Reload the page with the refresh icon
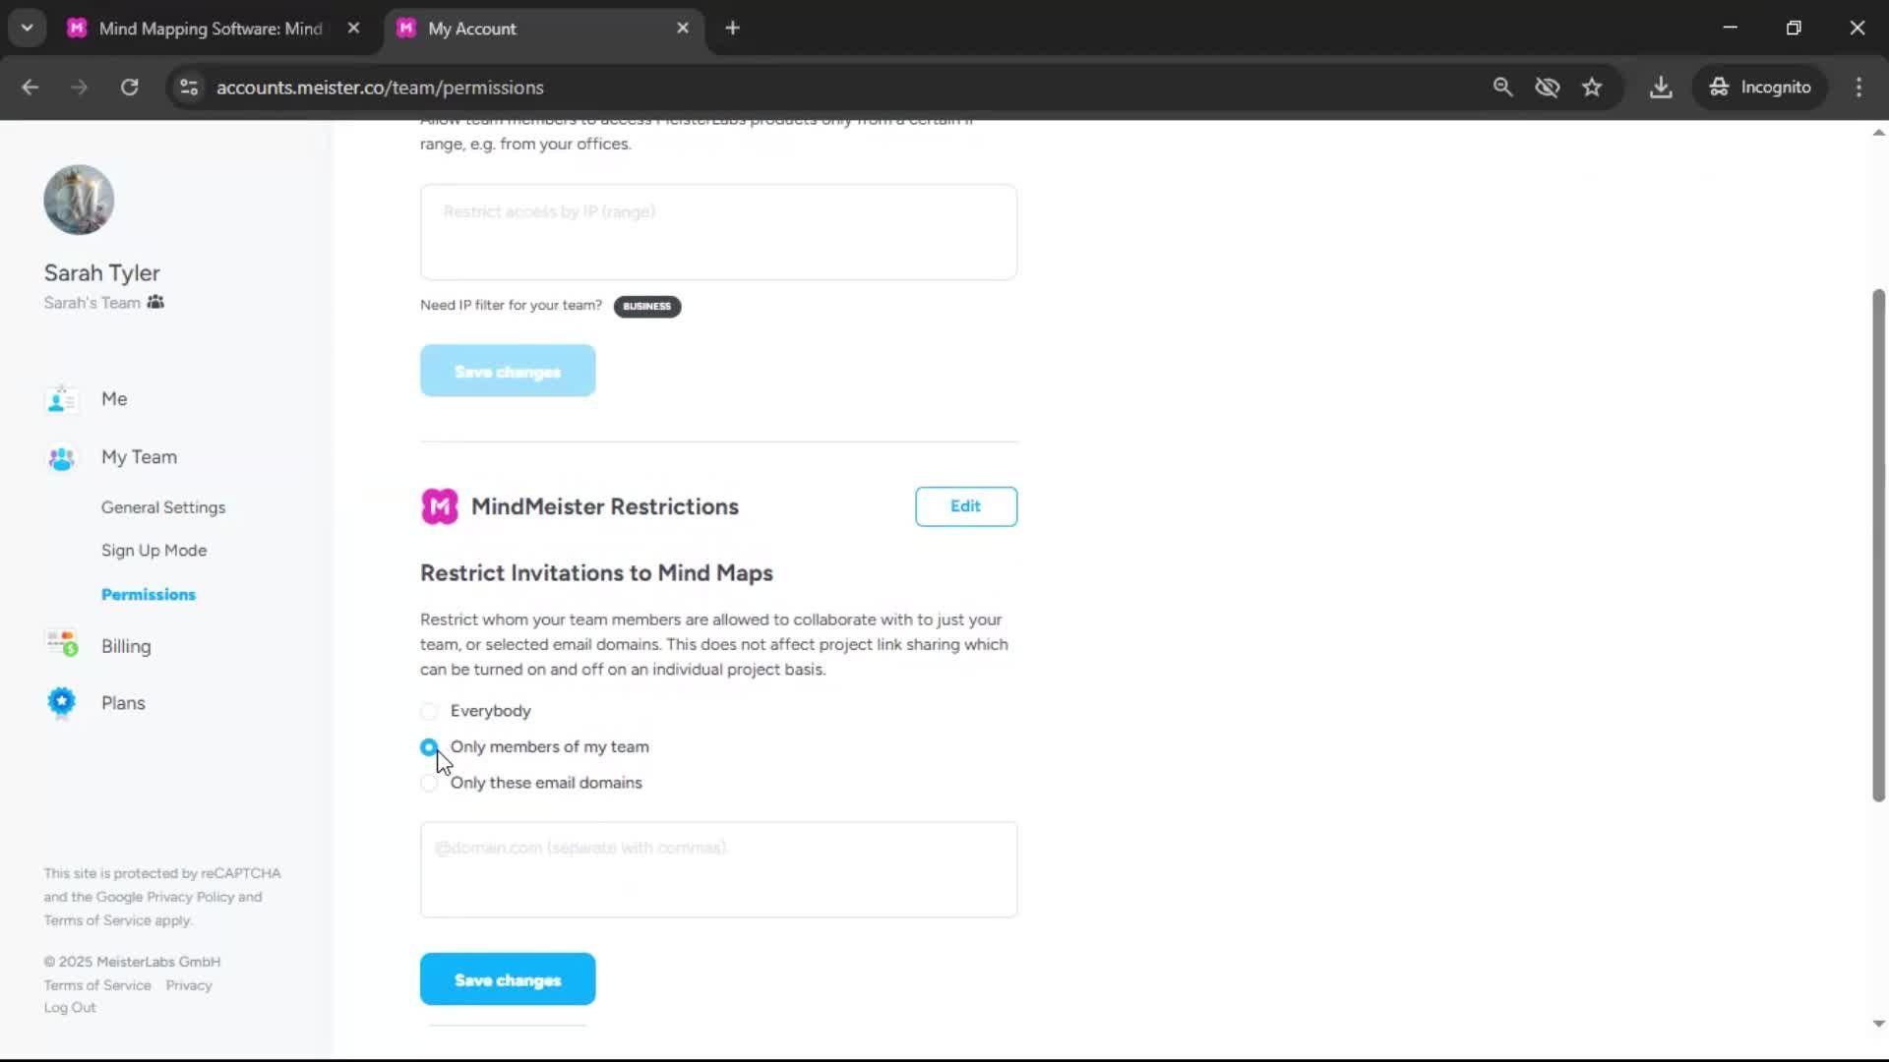This screenshot has height=1062, width=1889. pos(129,88)
